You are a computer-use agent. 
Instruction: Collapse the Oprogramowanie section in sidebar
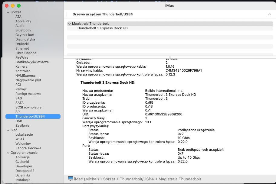[x=8, y=153]
